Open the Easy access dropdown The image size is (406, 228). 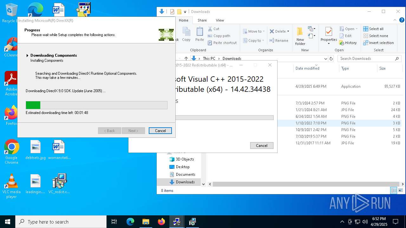click(x=312, y=36)
